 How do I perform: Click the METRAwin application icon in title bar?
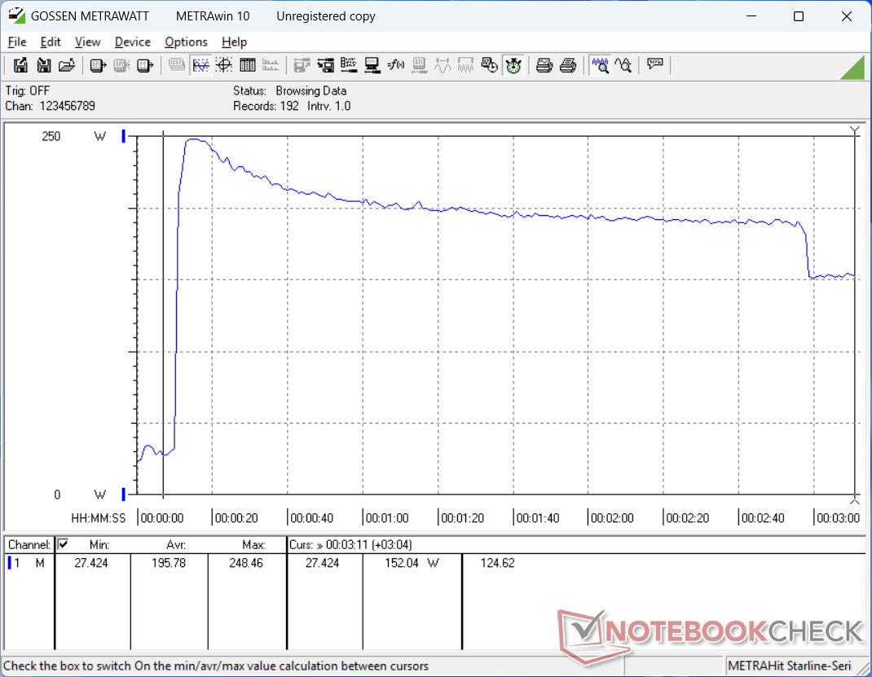point(16,15)
